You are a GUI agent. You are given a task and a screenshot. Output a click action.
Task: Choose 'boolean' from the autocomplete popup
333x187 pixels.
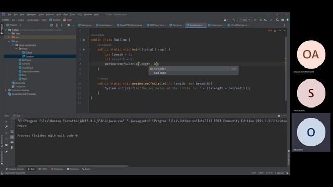tap(193, 73)
